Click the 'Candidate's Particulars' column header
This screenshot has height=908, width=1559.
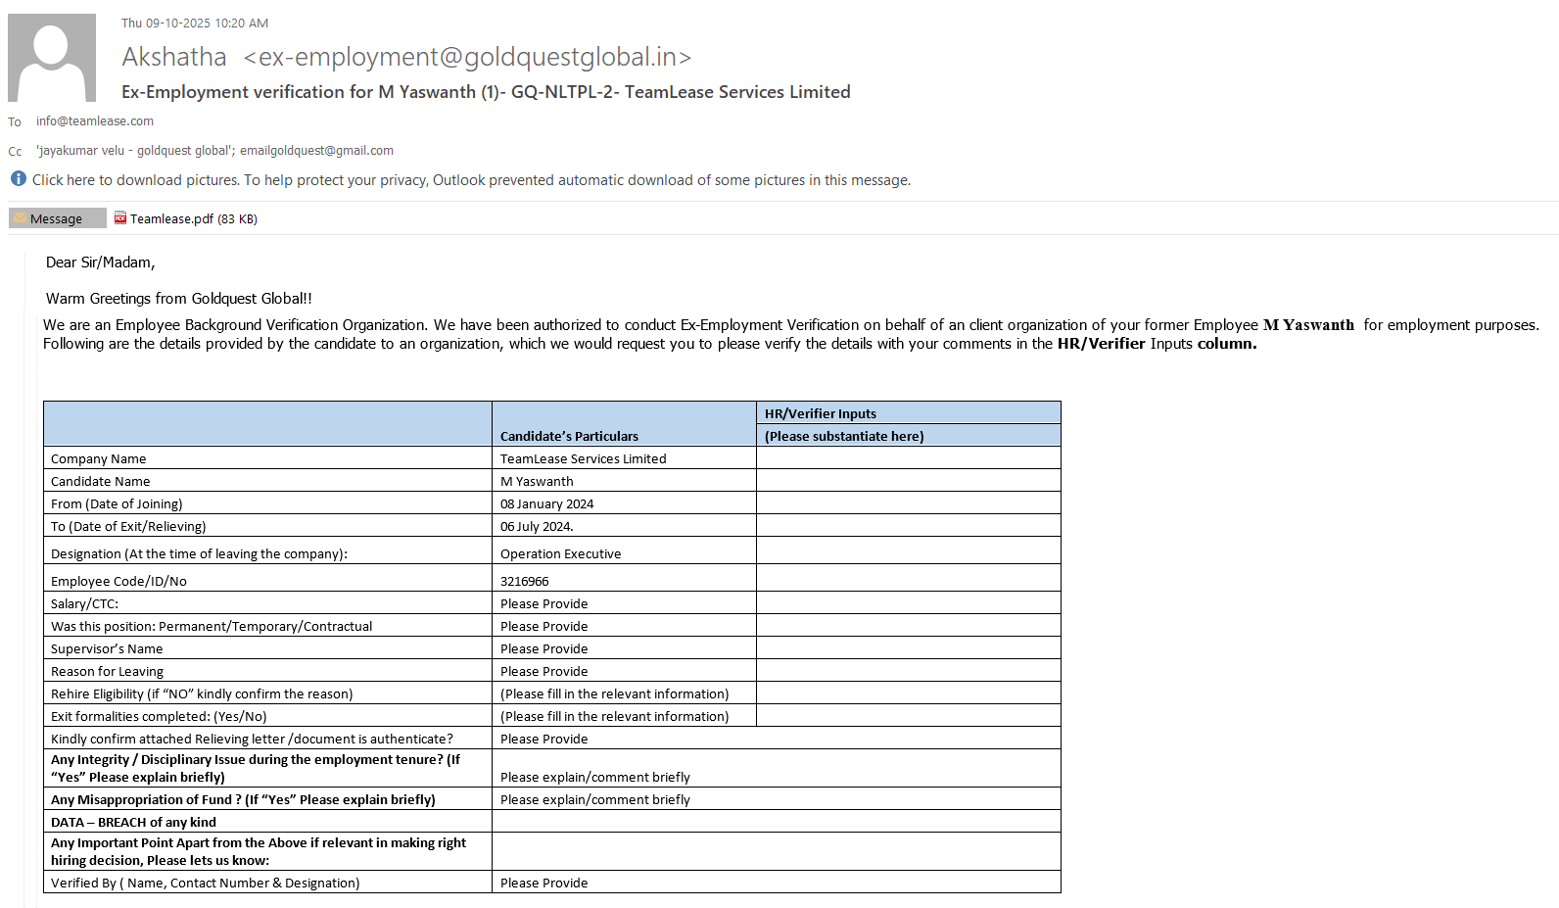coord(569,436)
